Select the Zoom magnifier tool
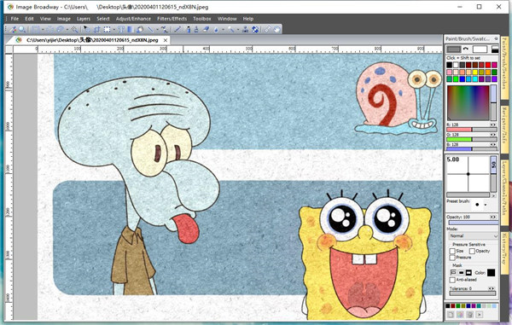This screenshot has width=512, height=325. coord(22,29)
